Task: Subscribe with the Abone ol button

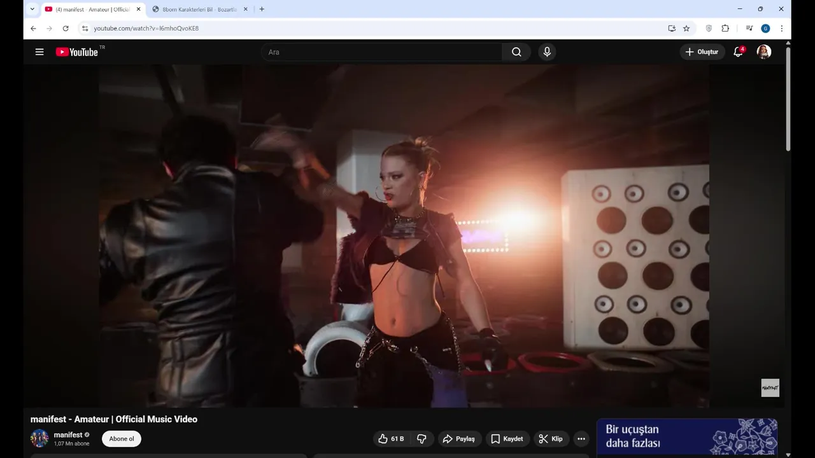Action: pos(122,439)
